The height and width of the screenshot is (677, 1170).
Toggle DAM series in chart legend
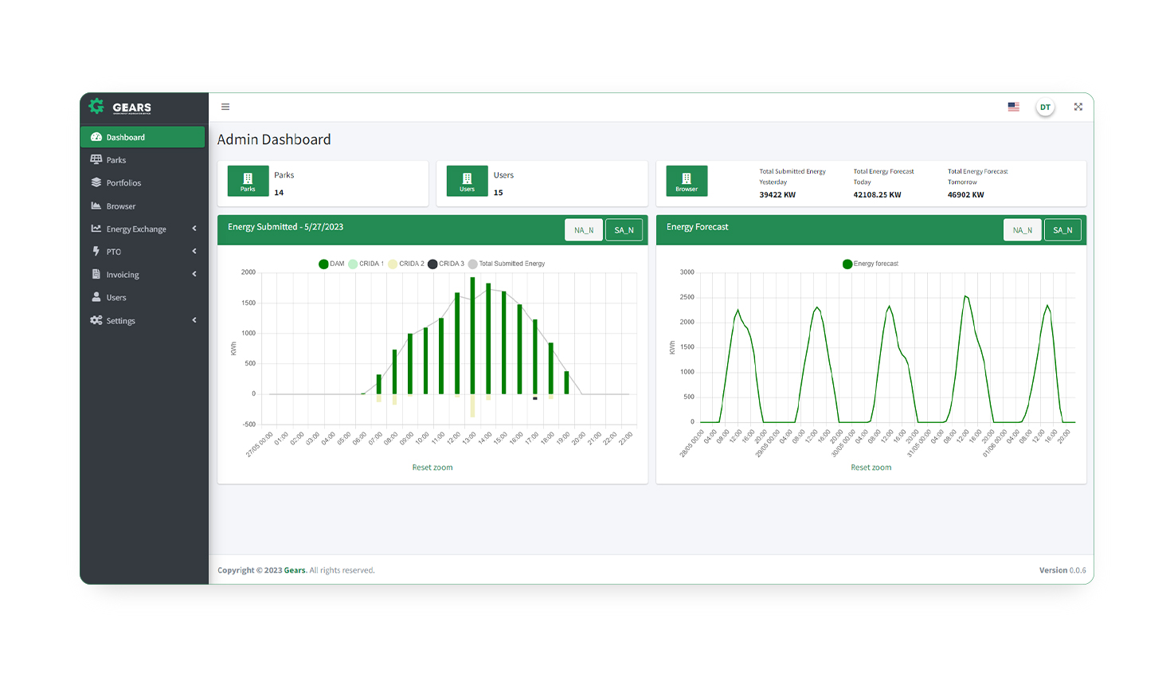tap(331, 264)
